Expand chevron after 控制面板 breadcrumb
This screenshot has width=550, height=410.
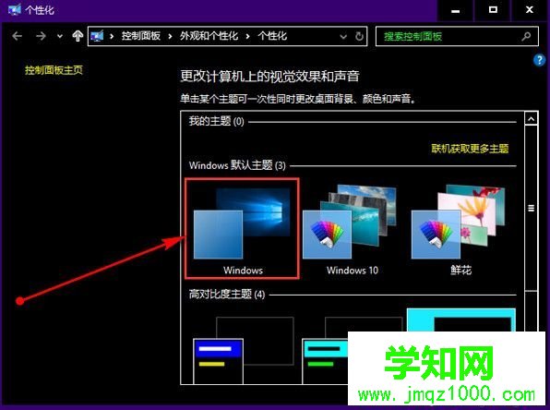point(170,36)
